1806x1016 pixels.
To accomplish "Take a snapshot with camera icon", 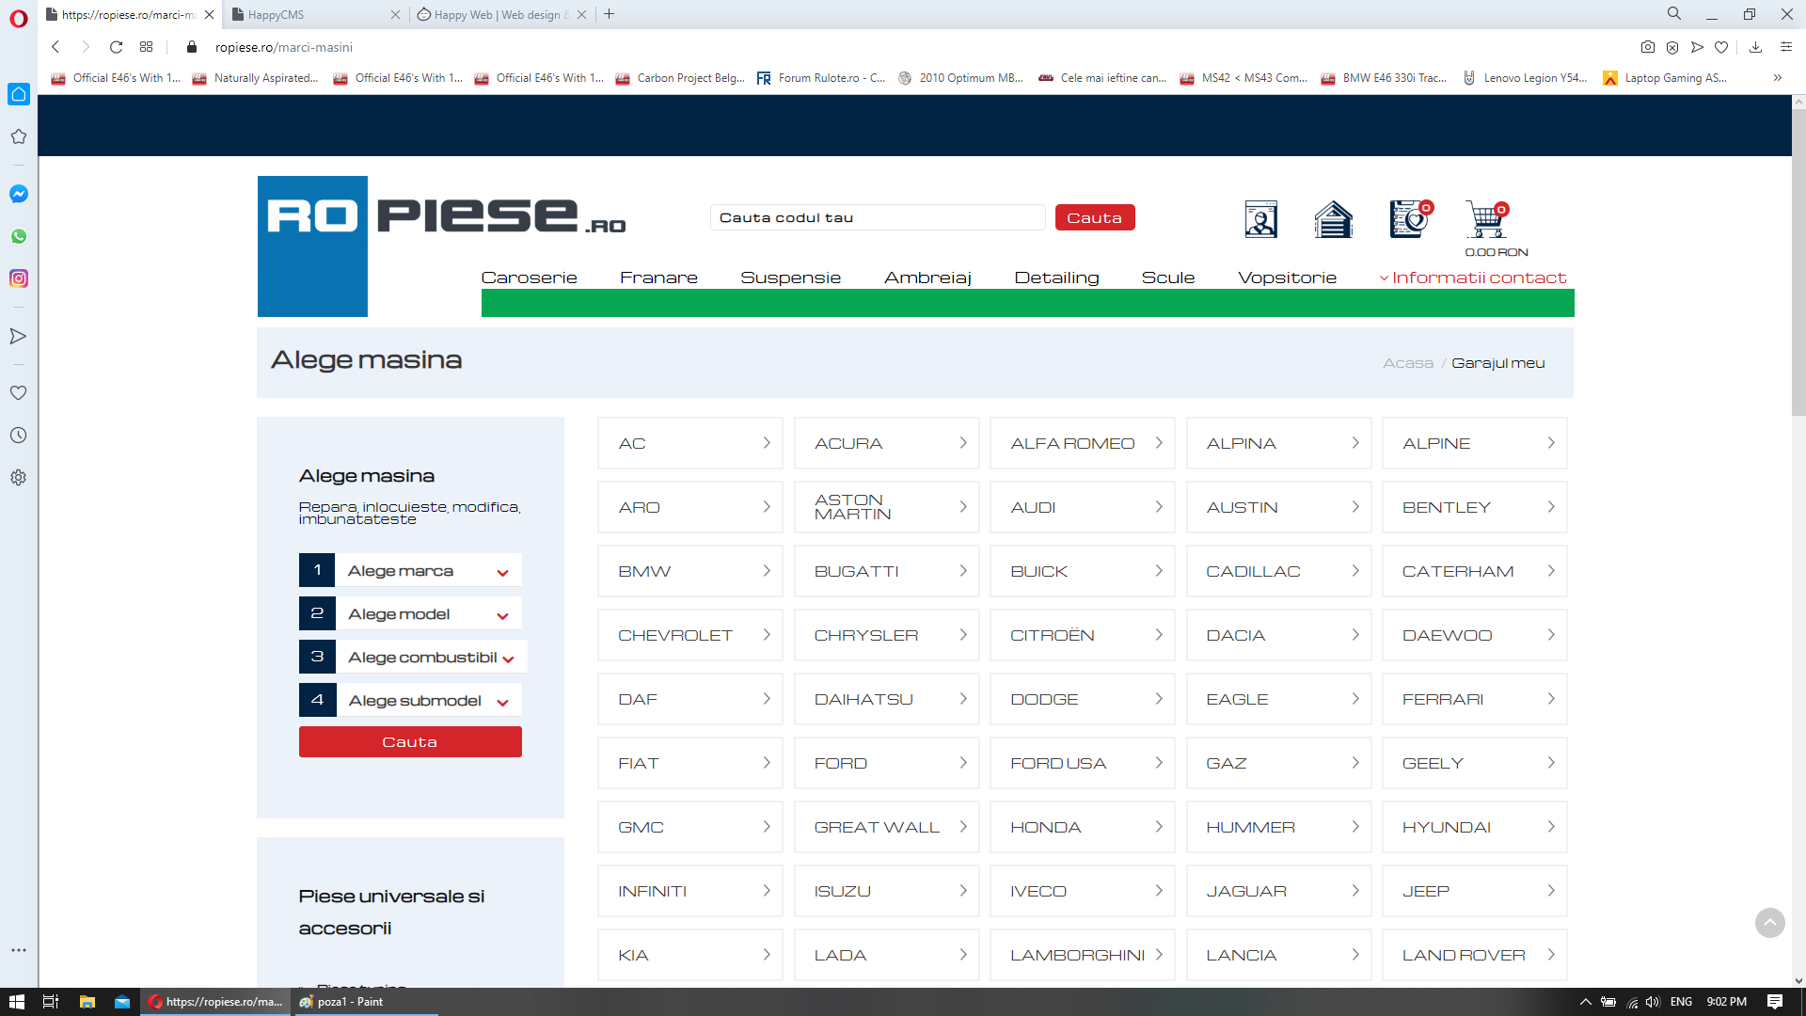I will click(1648, 47).
